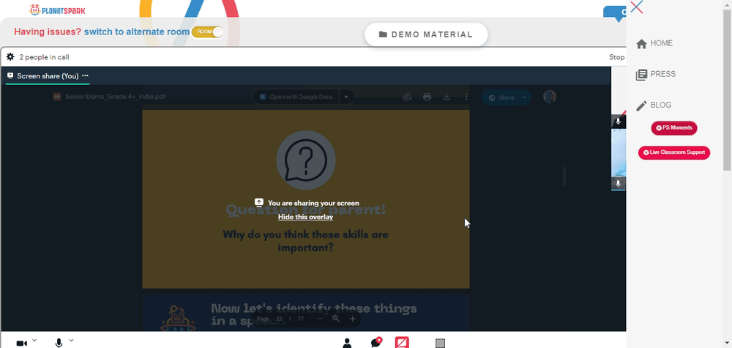
Task: Open the participants people icon
Action: tap(347, 344)
